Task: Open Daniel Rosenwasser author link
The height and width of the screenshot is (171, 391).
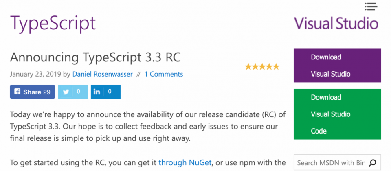Action: 103,74
